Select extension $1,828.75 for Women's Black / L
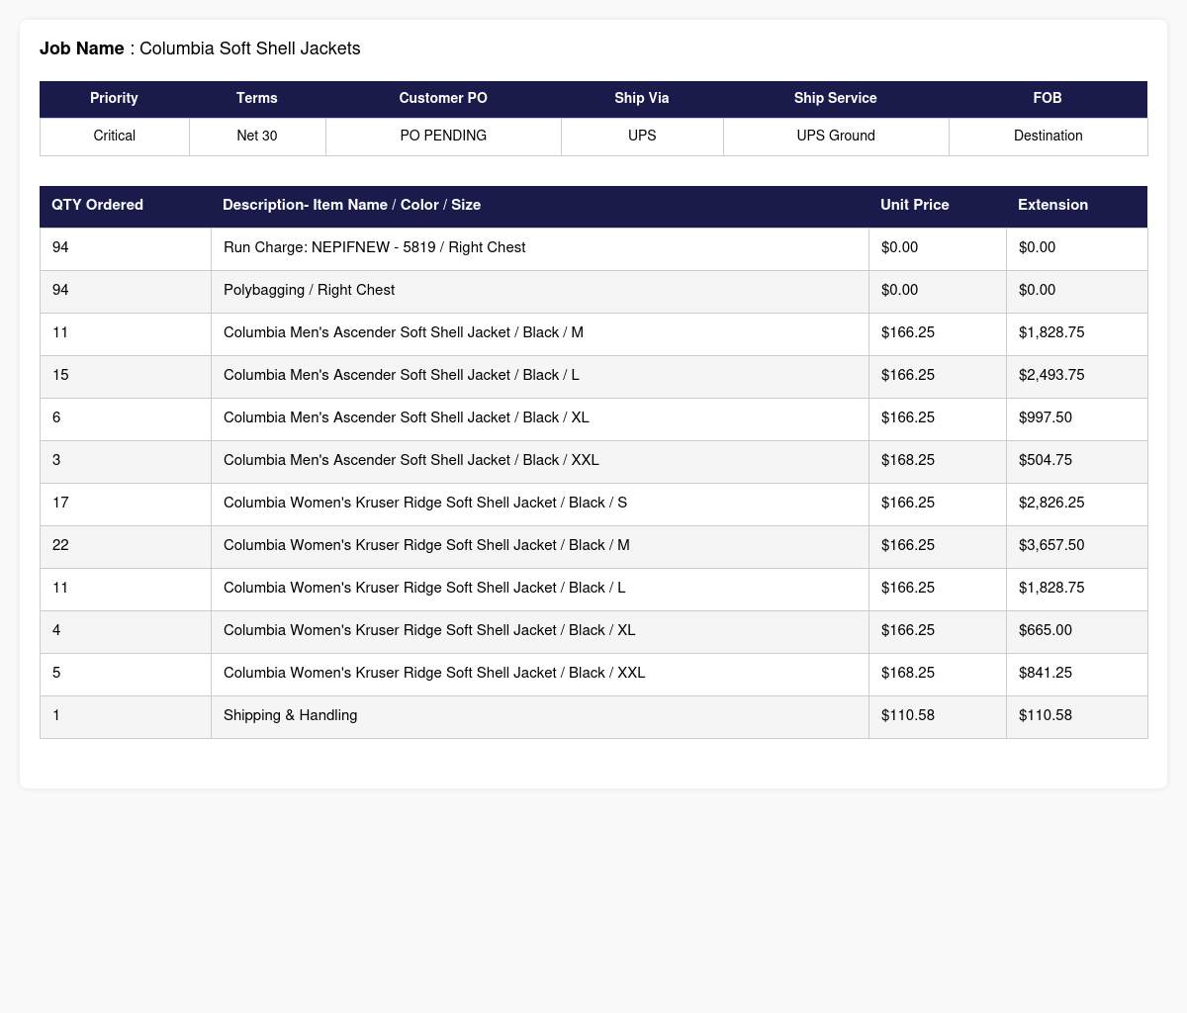Viewport: 1187px width, 1013px height. pos(1077,588)
